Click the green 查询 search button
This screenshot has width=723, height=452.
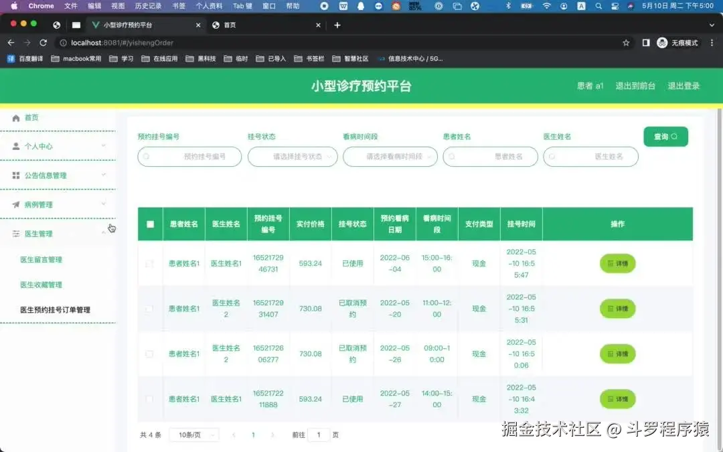(x=665, y=137)
